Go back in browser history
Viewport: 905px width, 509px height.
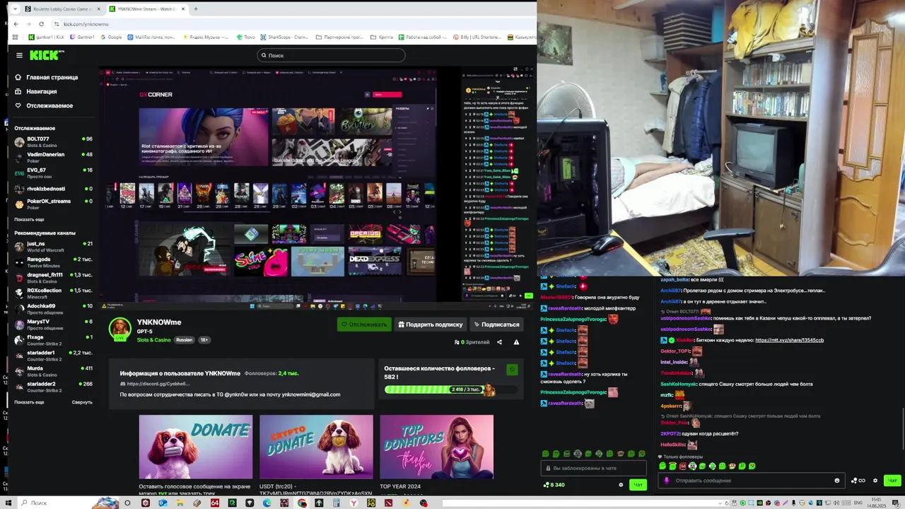(x=16, y=24)
